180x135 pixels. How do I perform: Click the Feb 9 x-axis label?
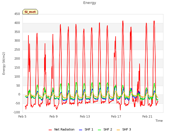[53, 116]
